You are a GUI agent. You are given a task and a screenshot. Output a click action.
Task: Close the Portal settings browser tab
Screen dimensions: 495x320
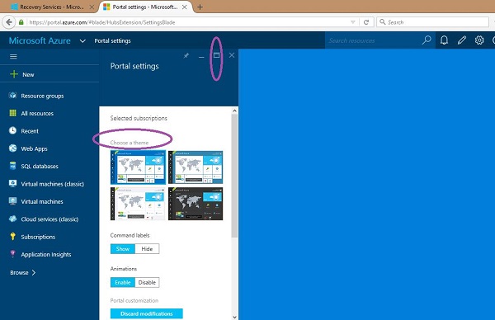(x=184, y=7)
